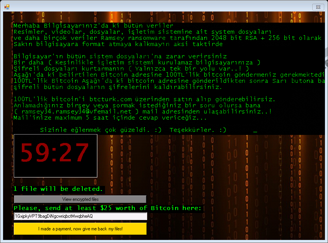Click the Merhaba greeting line at top

coord(93,26)
